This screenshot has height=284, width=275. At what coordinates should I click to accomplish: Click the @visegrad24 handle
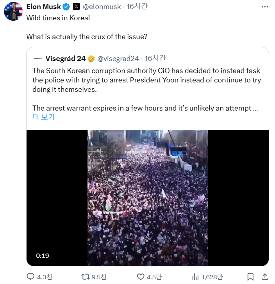118,59
